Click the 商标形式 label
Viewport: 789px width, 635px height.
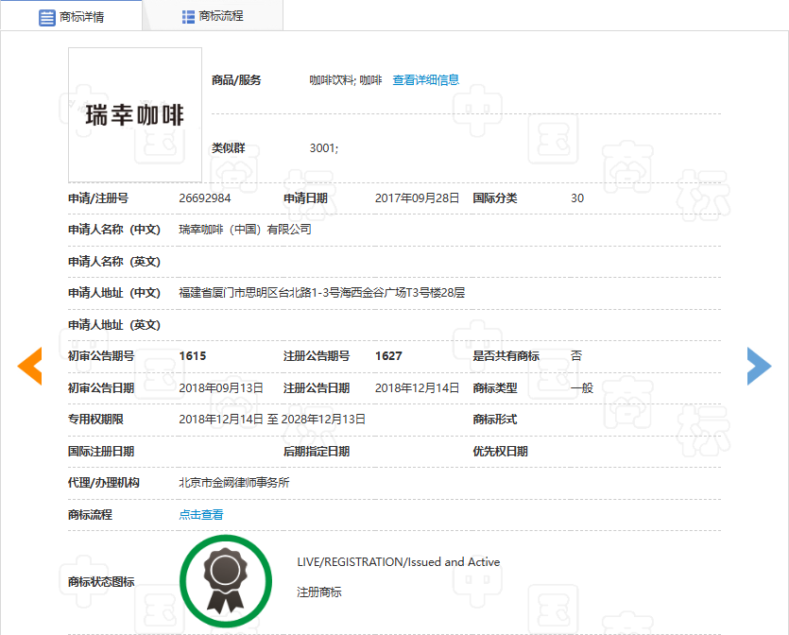point(494,420)
